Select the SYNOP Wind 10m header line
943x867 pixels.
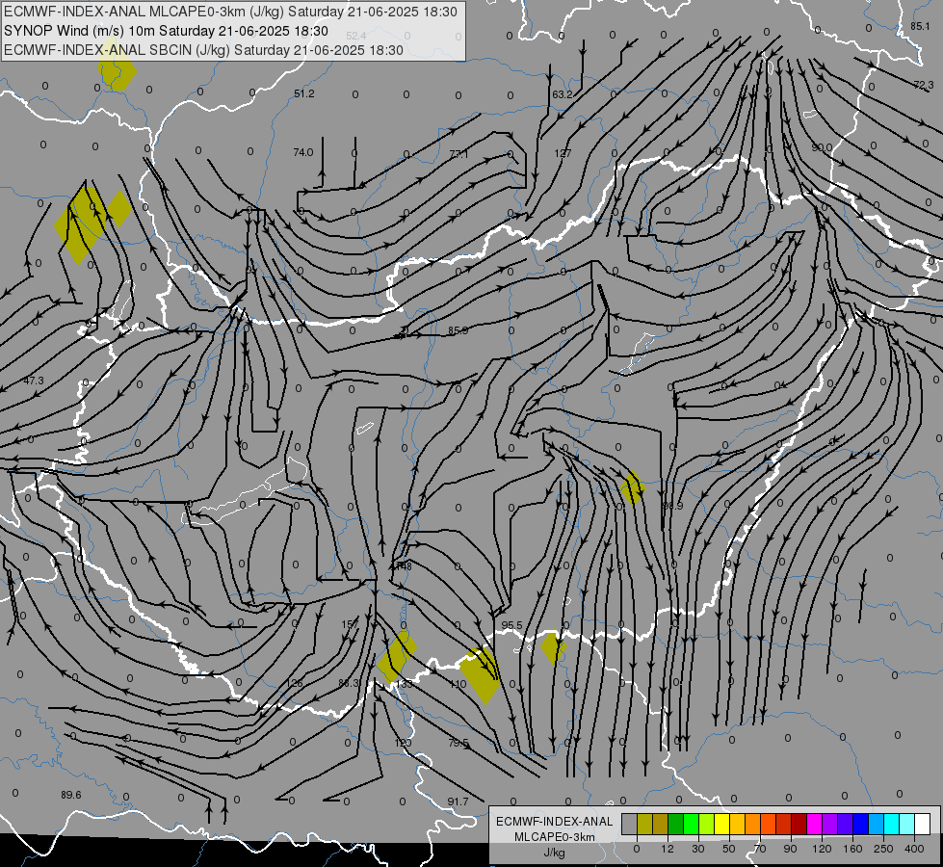pyautogui.click(x=166, y=31)
